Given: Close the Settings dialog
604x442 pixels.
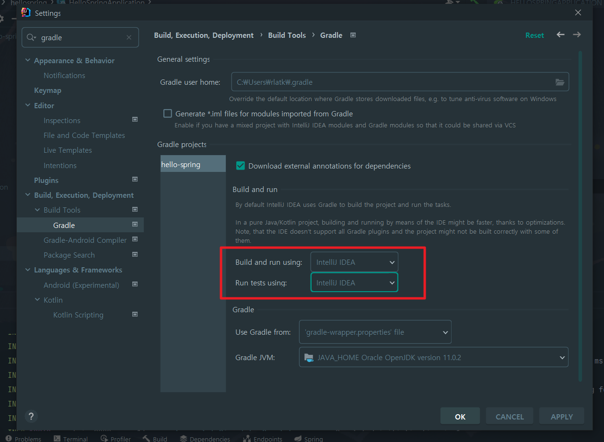Looking at the screenshot, I should (578, 13).
